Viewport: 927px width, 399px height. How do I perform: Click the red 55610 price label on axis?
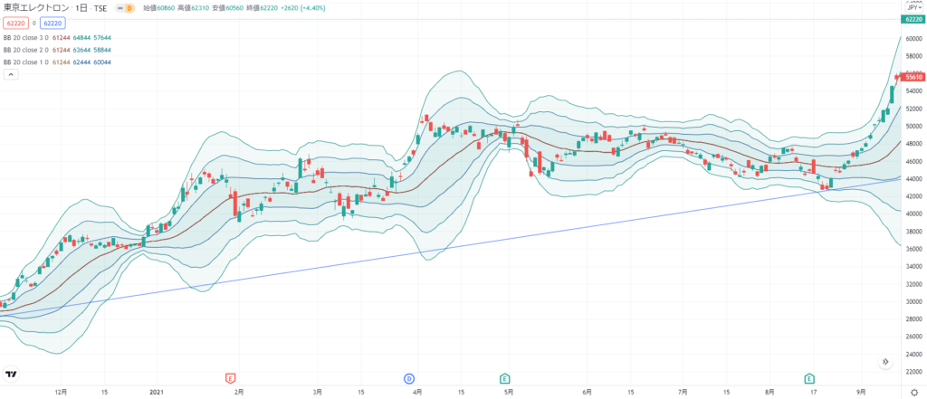point(913,77)
